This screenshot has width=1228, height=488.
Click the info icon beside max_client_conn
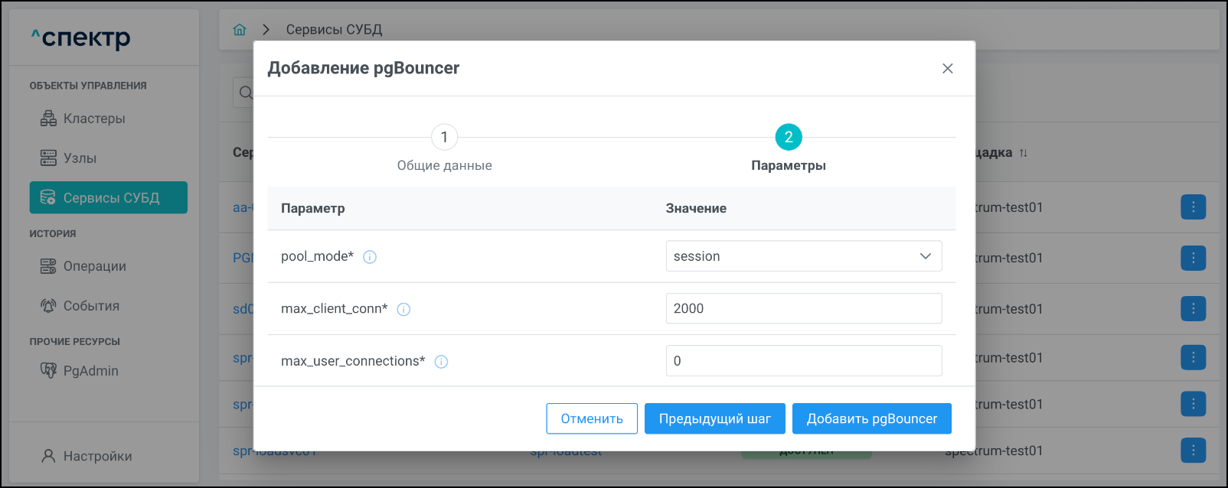tap(403, 309)
